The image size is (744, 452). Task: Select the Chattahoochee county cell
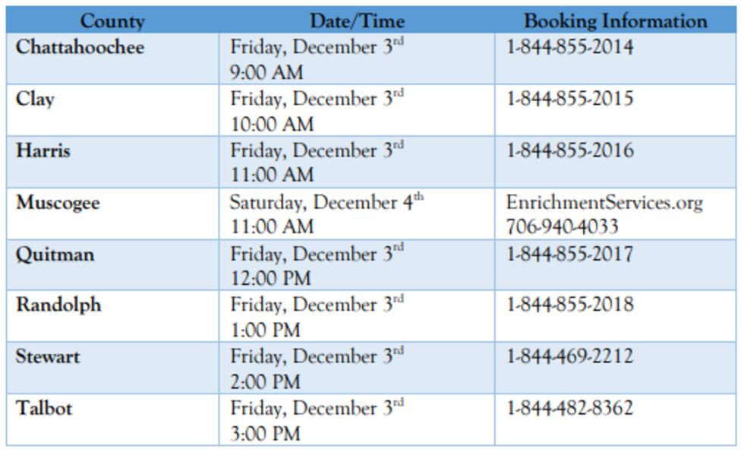(x=80, y=47)
